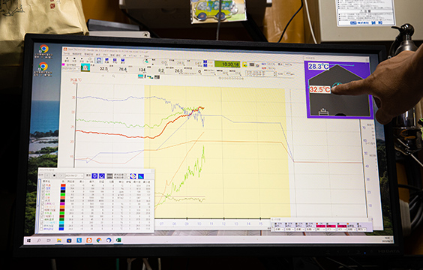Click the greenhouse thumbnail icon beside 32.5
This screenshot has width=423, height=270.
[85, 67]
